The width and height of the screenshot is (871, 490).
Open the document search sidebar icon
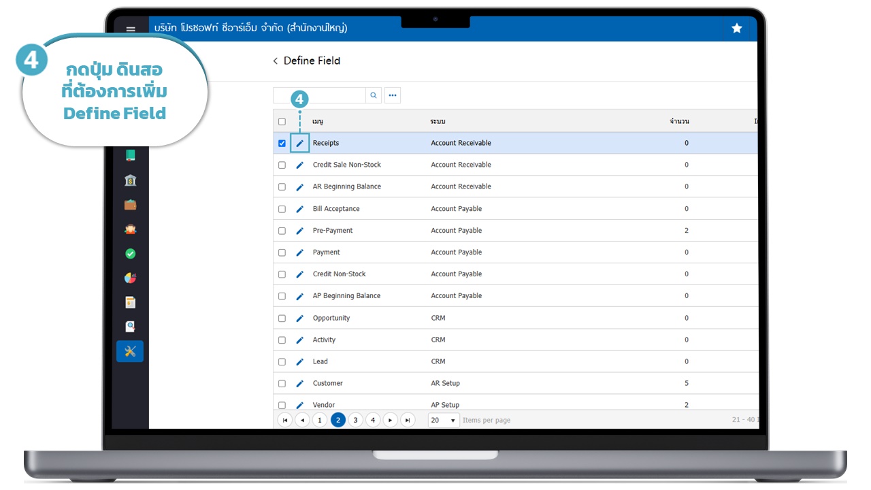click(x=130, y=327)
